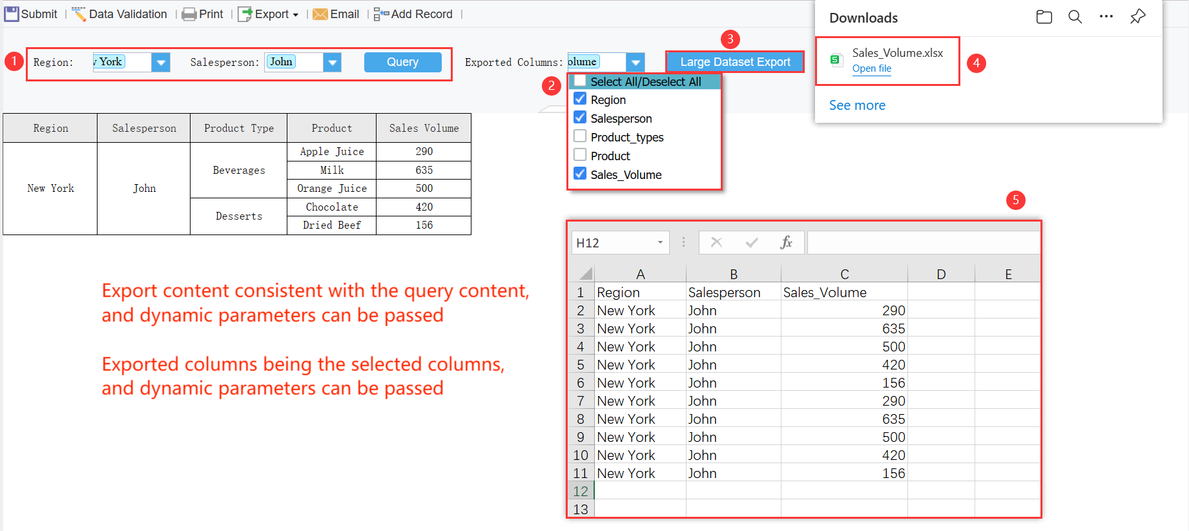Select column D header in spreadsheet
The image size is (1189, 531).
tap(941, 274)
